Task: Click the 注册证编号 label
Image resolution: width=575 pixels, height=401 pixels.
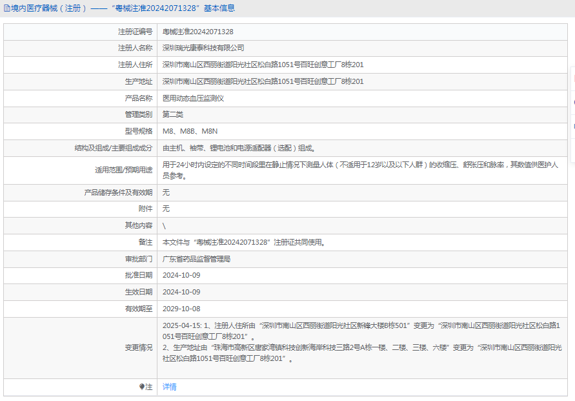Action: [x=136, y=32]
